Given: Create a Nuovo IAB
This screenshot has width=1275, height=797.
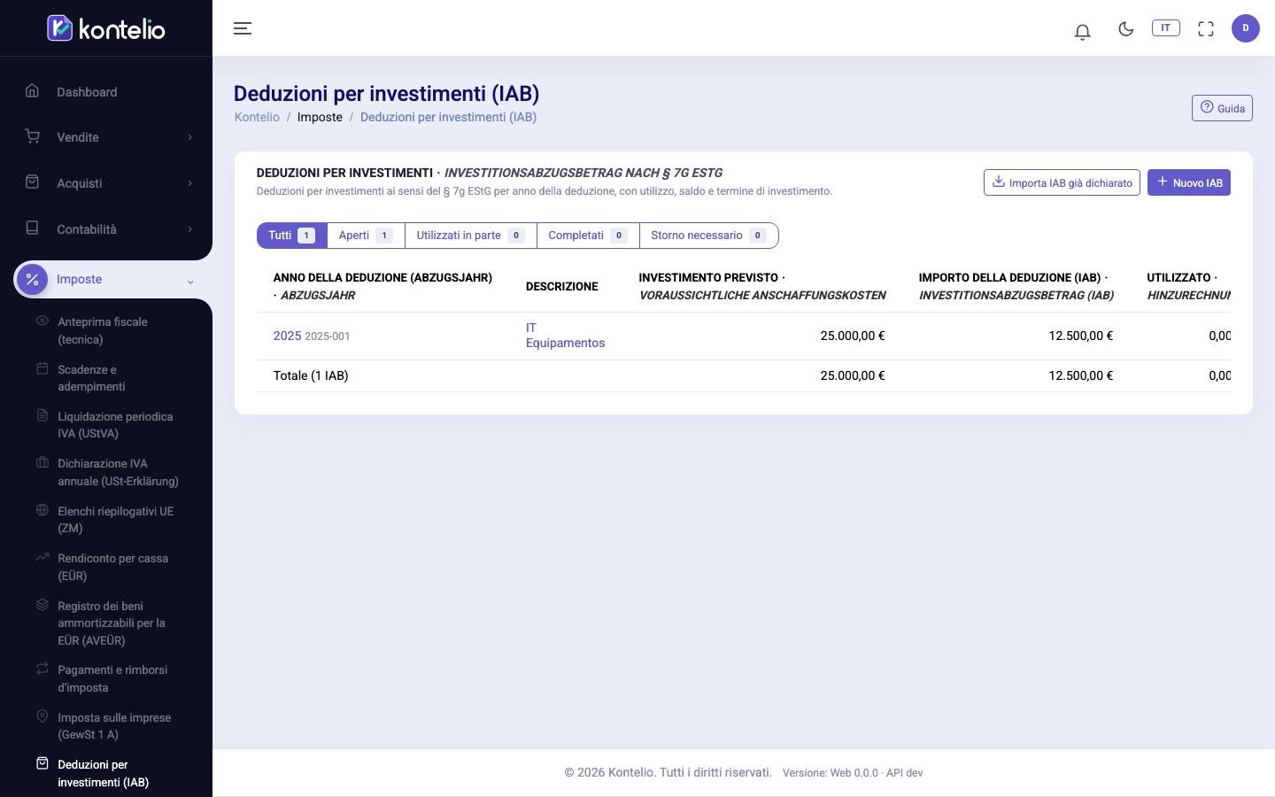Looking at the screenshot, I should pyautogui.click(x=1188, y=182).
